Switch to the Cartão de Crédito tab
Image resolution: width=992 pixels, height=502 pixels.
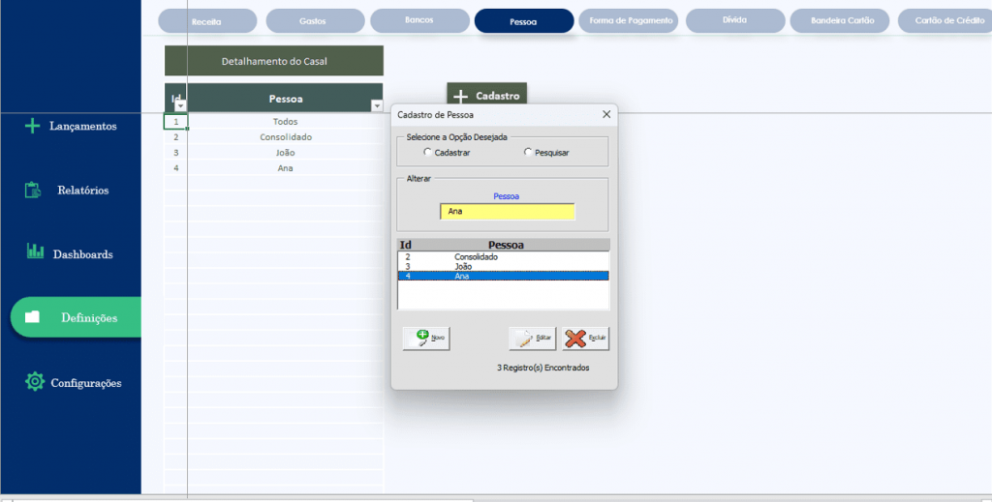pos(945,21)
